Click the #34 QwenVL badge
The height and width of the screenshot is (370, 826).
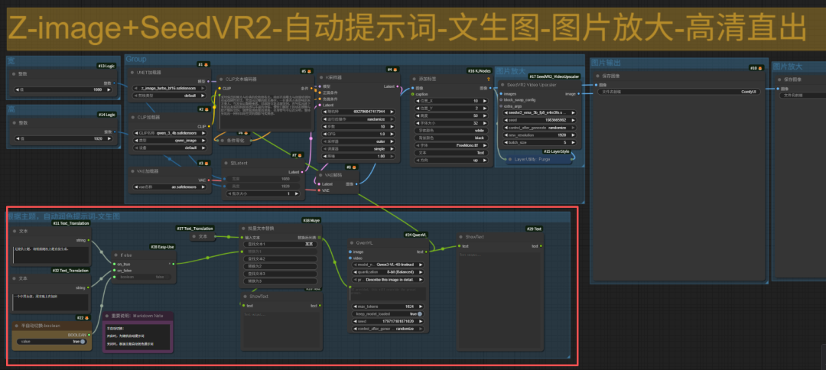click(x=417, y=235)
